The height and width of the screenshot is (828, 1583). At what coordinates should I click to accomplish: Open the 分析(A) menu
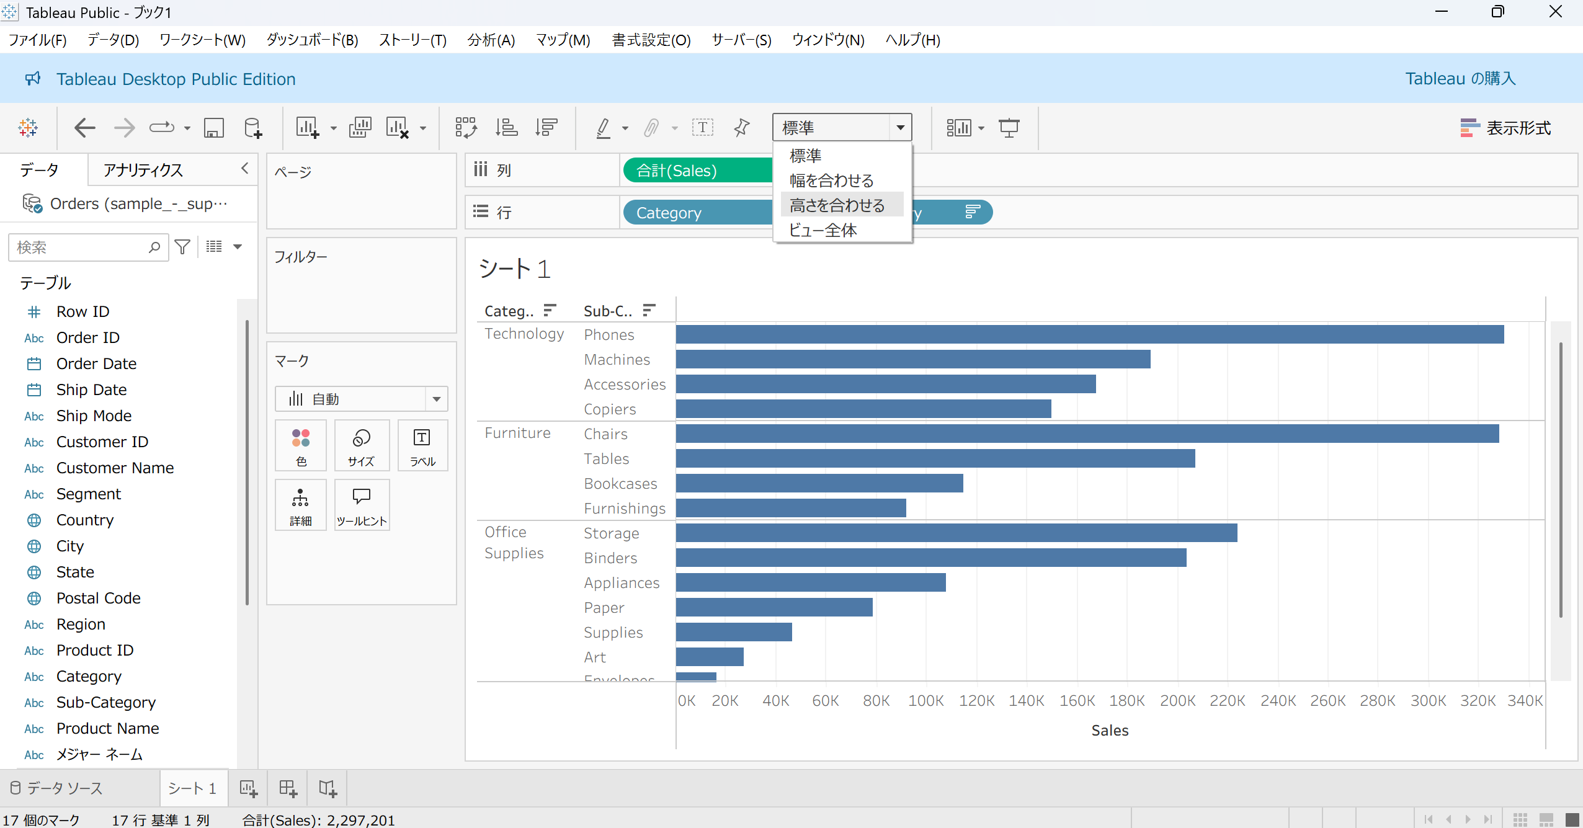pyautogui.click(x=491, y=40)
